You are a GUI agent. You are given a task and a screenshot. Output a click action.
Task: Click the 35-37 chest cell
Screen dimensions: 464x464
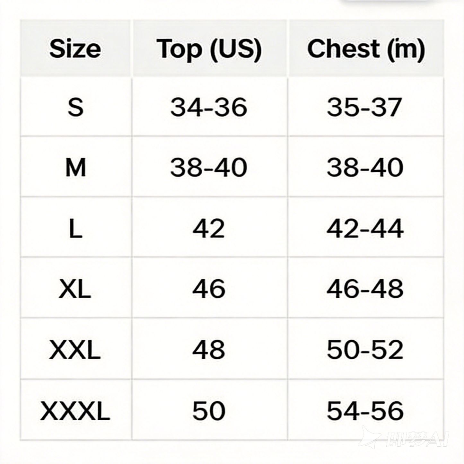(365, 107)
